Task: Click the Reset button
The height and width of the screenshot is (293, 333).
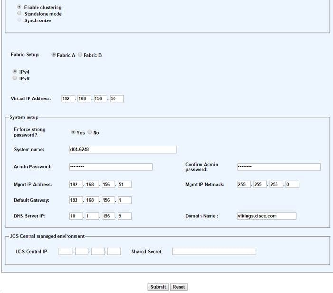Action: coord(179,287)
